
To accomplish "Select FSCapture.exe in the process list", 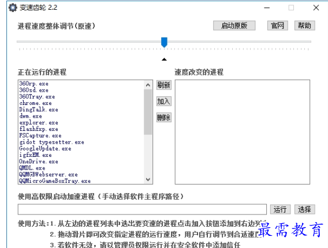I will [40, 136].
